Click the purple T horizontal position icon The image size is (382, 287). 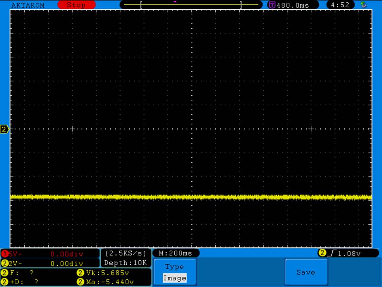[272, 5]
